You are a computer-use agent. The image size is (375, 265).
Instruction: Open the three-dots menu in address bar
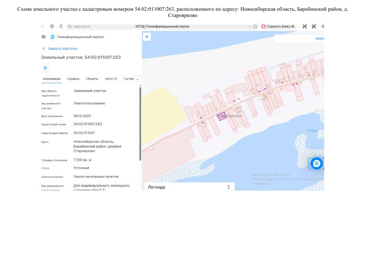pyautogui.click(x=249, y=27)
